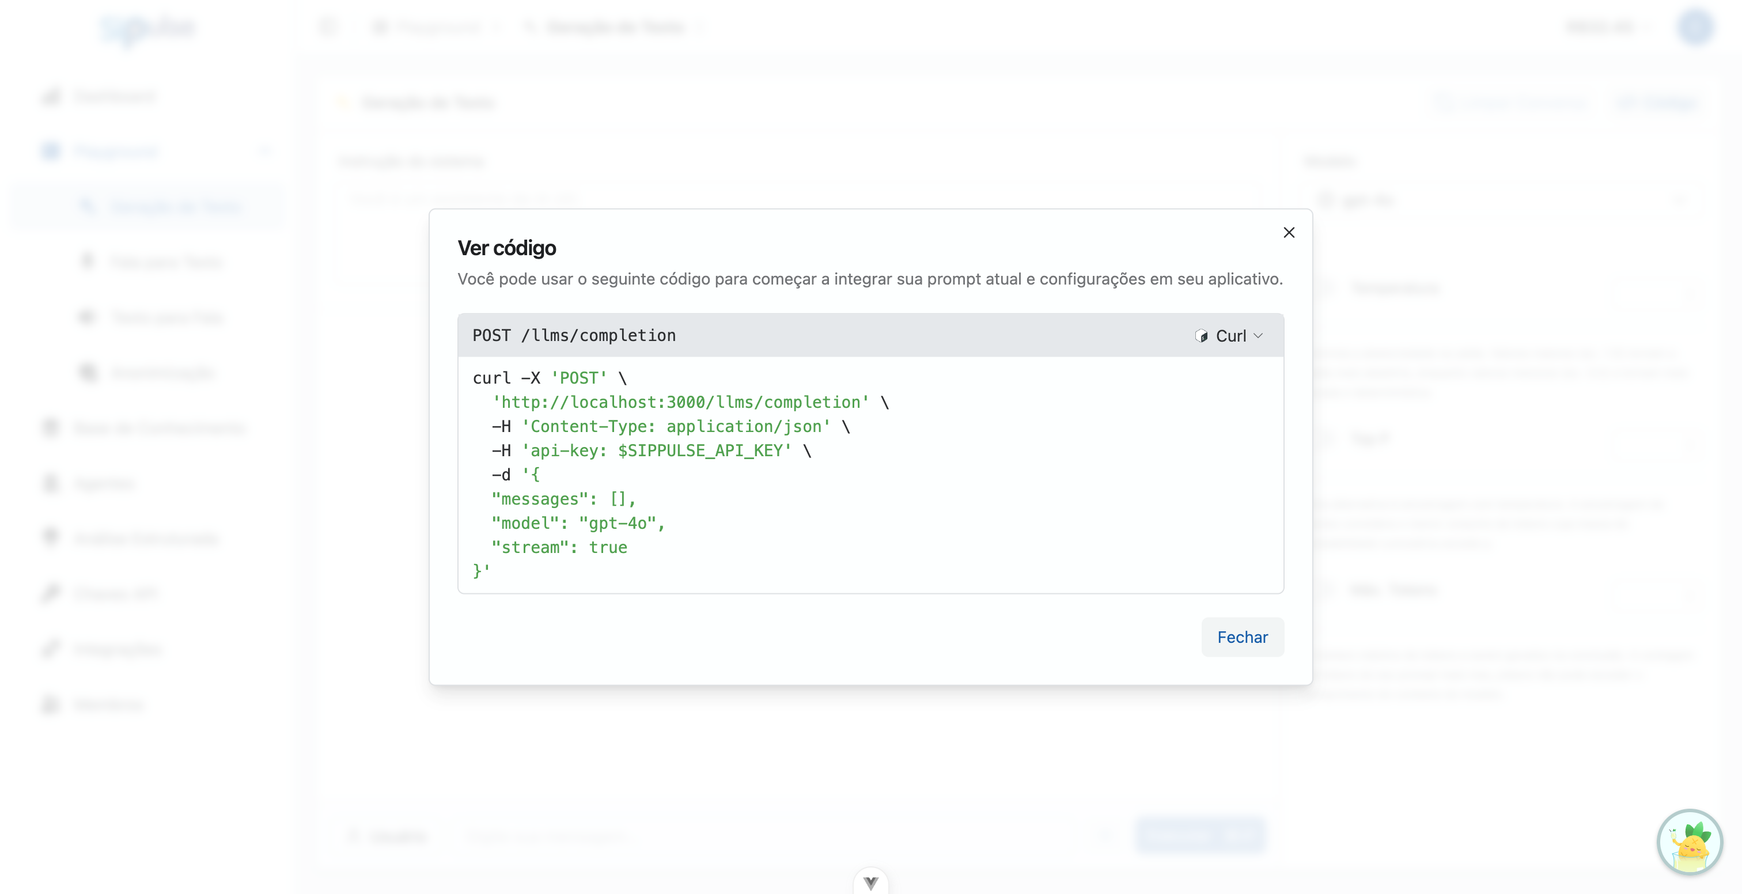The width and height of the screenshot is (1742, 894).
Task: Select the POST /llms/completion code snippet
Action: (x=573, y=335)
